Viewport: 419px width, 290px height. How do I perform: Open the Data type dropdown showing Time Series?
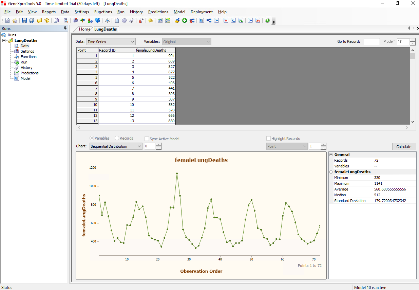click(111, 42)
